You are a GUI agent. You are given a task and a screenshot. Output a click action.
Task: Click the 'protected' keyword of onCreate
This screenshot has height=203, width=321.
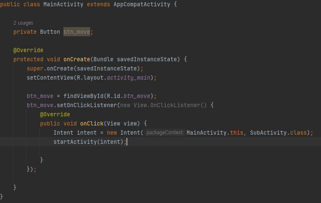(28, 59)
